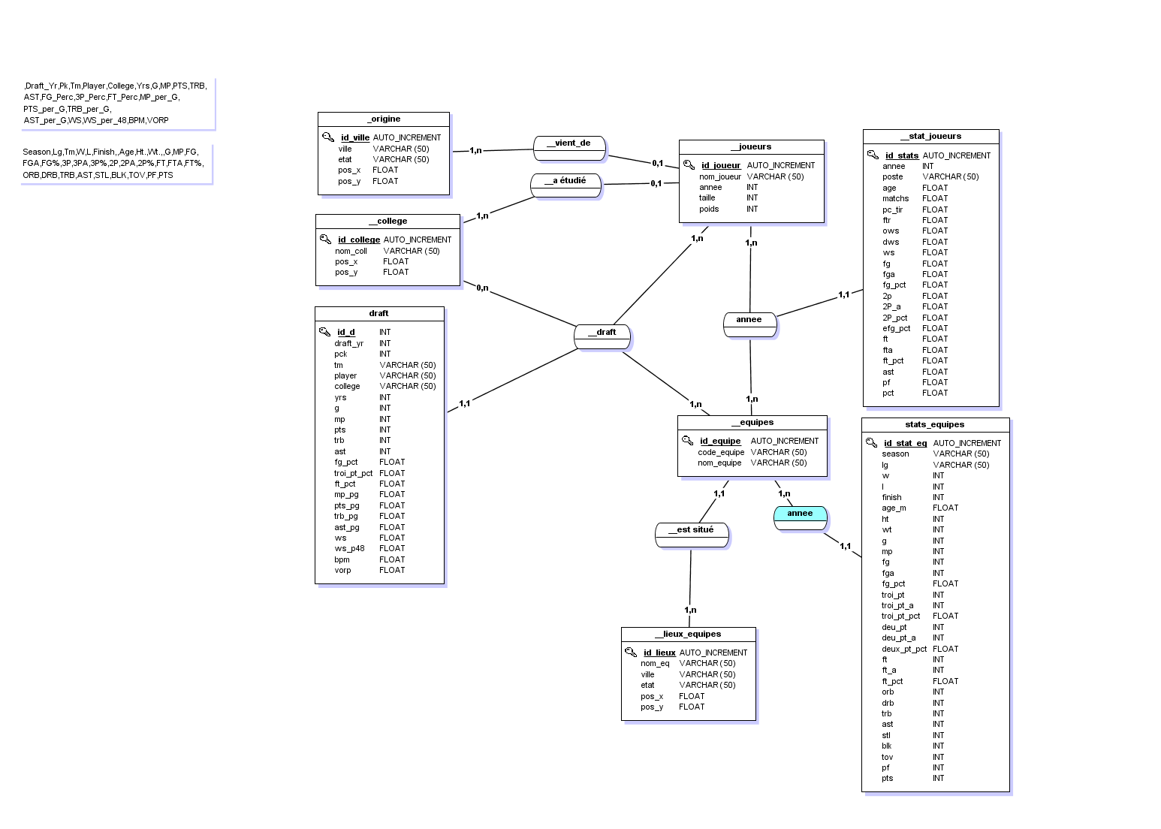Screen dimensions: 1161x829
Task: Click the 1,1 cardinality near stats_equipes
Action: point(846,546)
